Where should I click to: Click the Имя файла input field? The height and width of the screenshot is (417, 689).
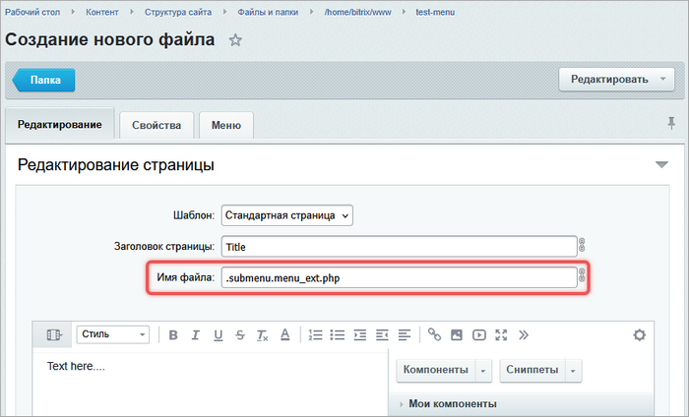[398, 278]
